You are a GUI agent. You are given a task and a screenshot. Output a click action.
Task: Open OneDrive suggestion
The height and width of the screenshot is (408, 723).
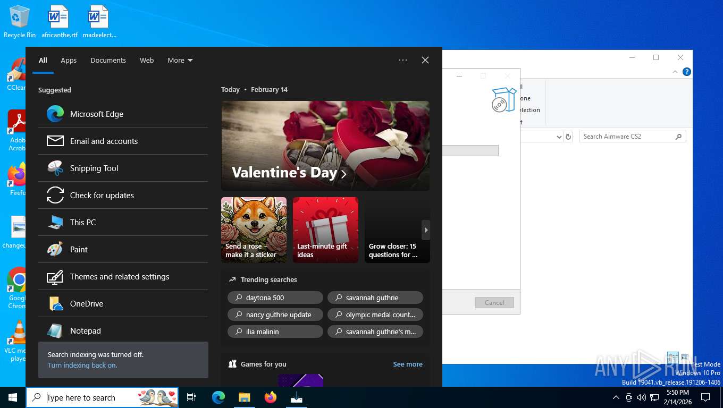tap(123, 303)
